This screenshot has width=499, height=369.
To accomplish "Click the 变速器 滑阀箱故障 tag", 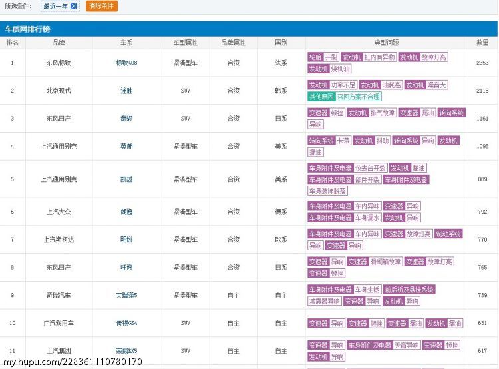I will point(375,262).
